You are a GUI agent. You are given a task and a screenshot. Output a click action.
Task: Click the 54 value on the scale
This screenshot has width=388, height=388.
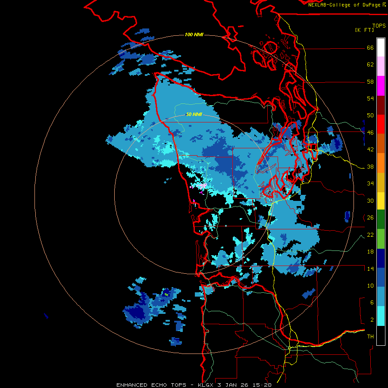(x=370, y=98)
